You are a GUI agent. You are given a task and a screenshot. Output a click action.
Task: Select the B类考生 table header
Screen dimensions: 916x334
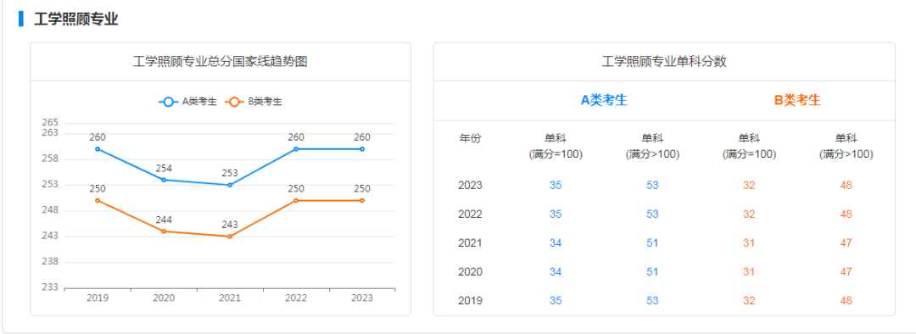point(797,100)
